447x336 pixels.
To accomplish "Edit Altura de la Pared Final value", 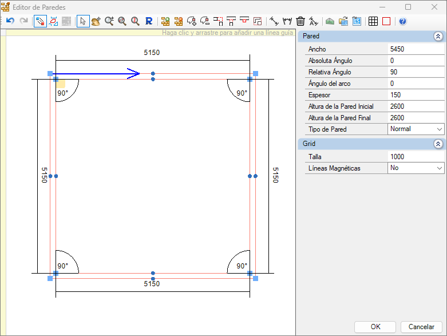I will click(416, 117).
